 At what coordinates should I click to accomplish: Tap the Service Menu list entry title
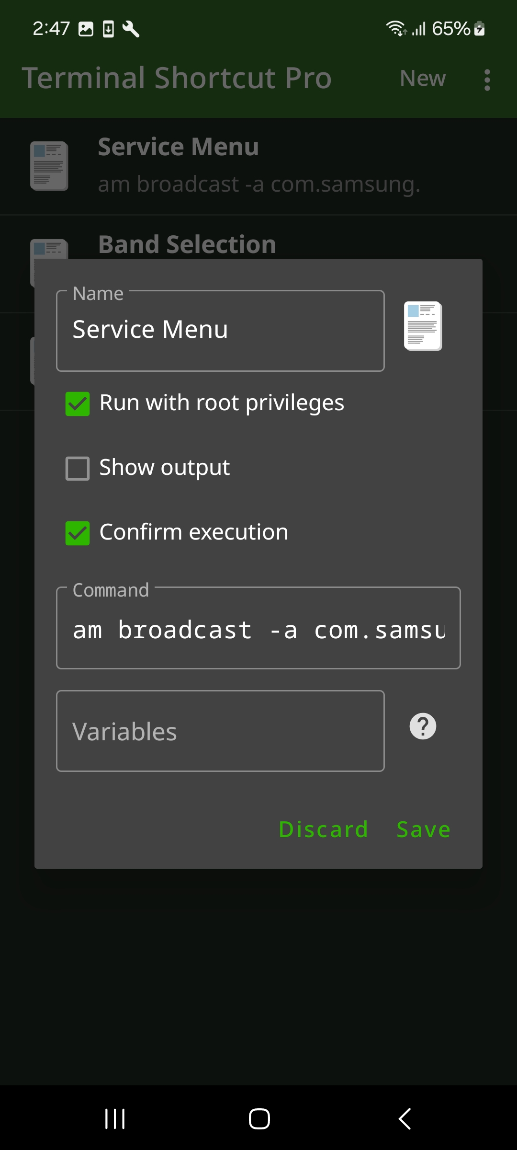(178, 147)
